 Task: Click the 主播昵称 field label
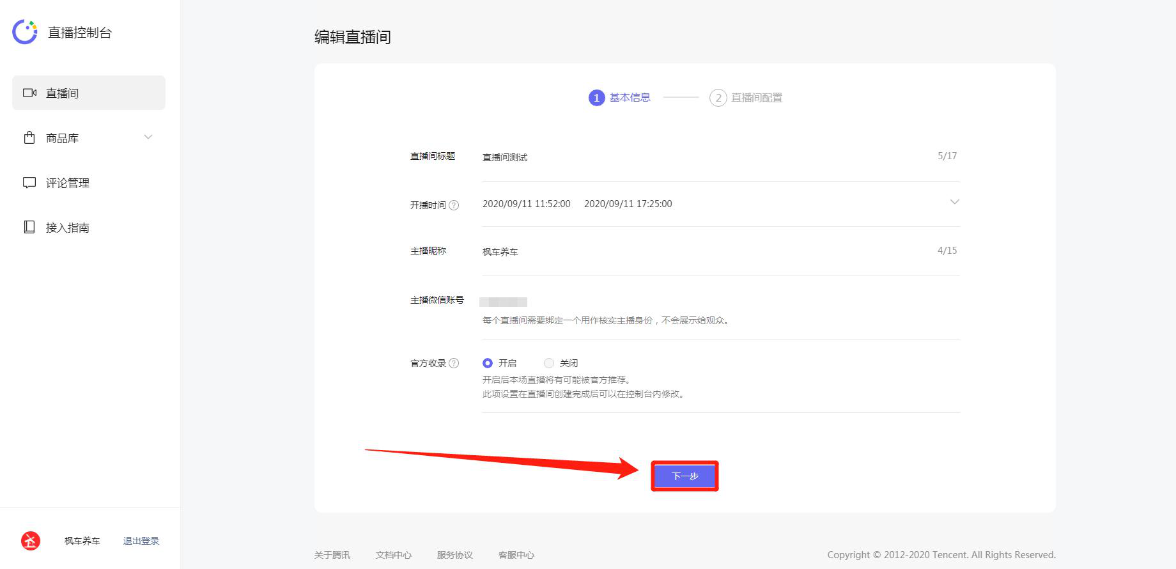point(428,251)
